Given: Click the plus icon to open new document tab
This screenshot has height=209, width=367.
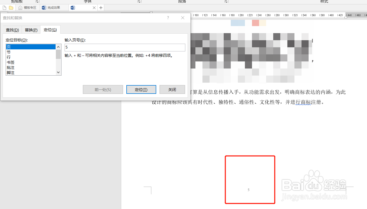Looking at the screenshot, I should (x=101, y=7).
